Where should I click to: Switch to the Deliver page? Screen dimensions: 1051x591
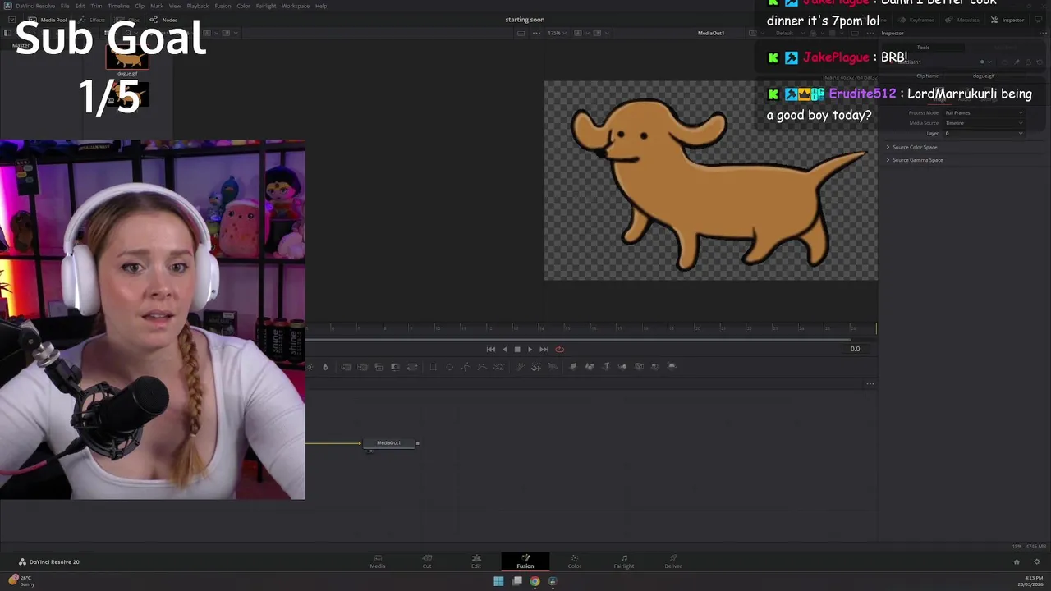click(x=673, y=561)
